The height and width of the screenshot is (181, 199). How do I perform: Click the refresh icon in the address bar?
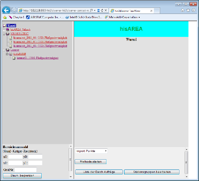point(102,10)
